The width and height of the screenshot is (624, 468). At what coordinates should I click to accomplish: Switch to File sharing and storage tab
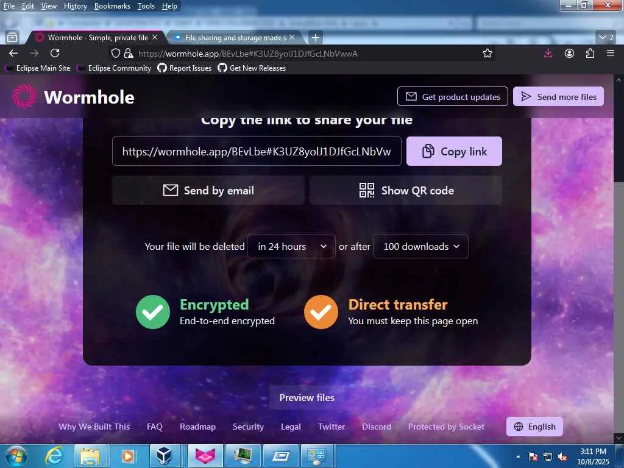[235, 37]
